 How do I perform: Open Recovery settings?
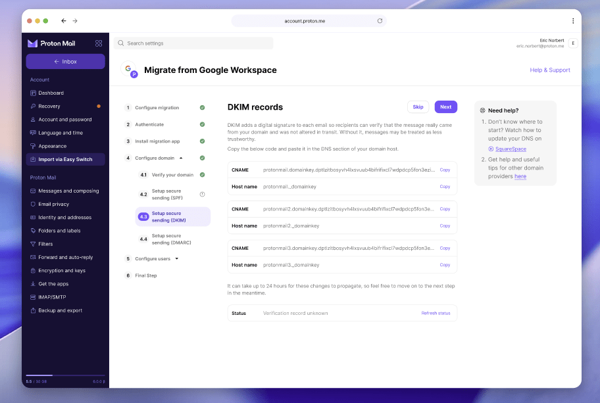65,107
